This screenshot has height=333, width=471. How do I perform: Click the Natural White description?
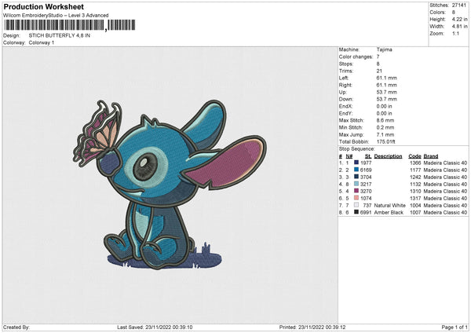[390, 205]
